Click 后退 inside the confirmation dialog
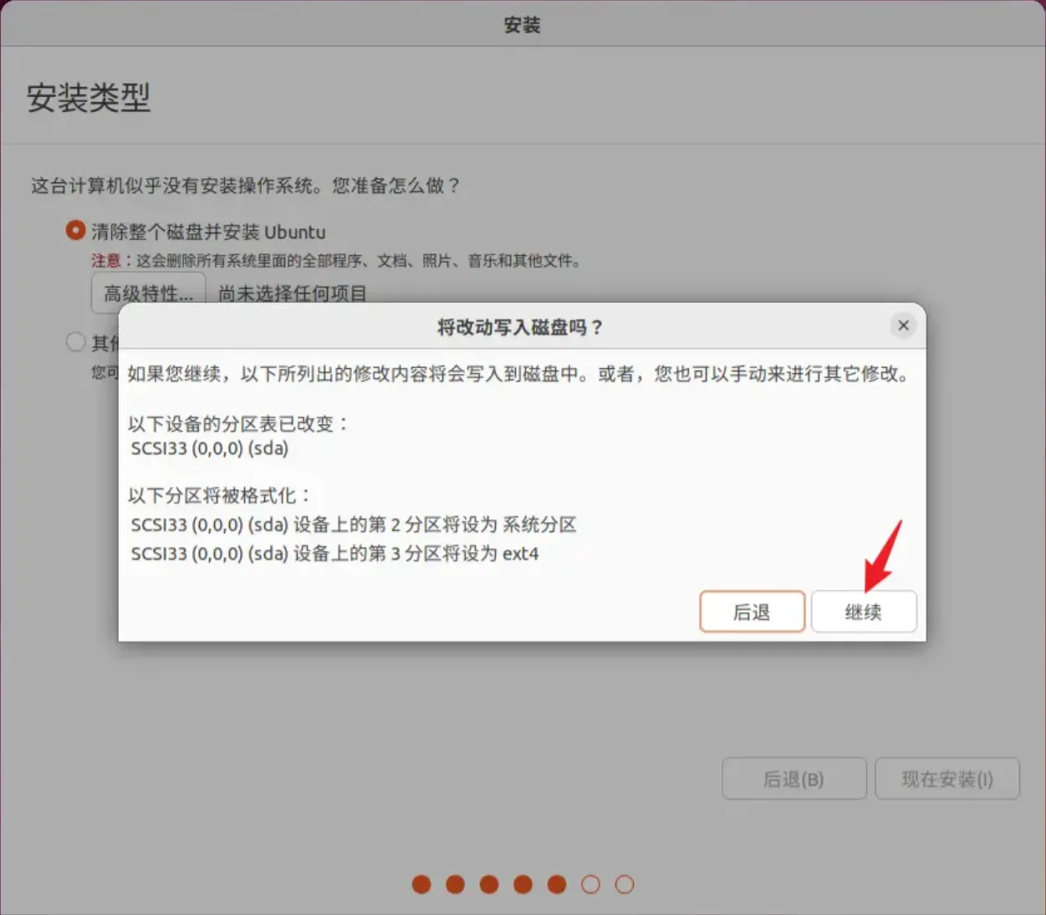 pyautogui.click(x=752, y=611)
